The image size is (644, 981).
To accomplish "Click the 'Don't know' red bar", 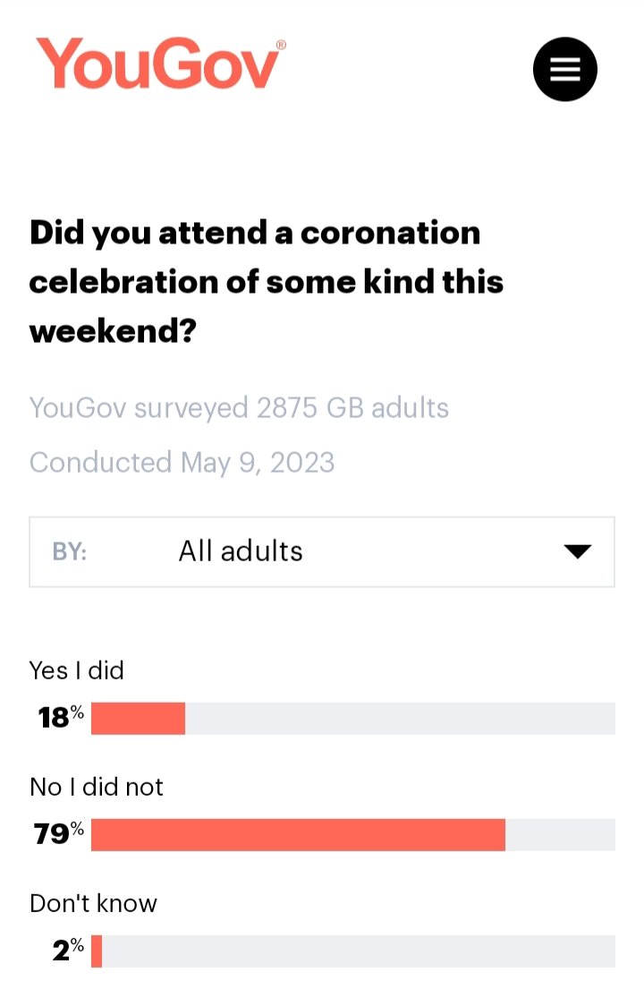I will point(97,951).
